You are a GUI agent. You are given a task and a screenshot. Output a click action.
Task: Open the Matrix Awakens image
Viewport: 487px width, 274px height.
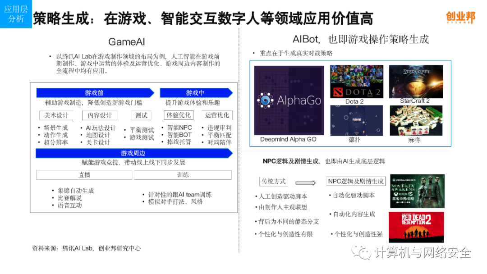[x=418, y=191]
